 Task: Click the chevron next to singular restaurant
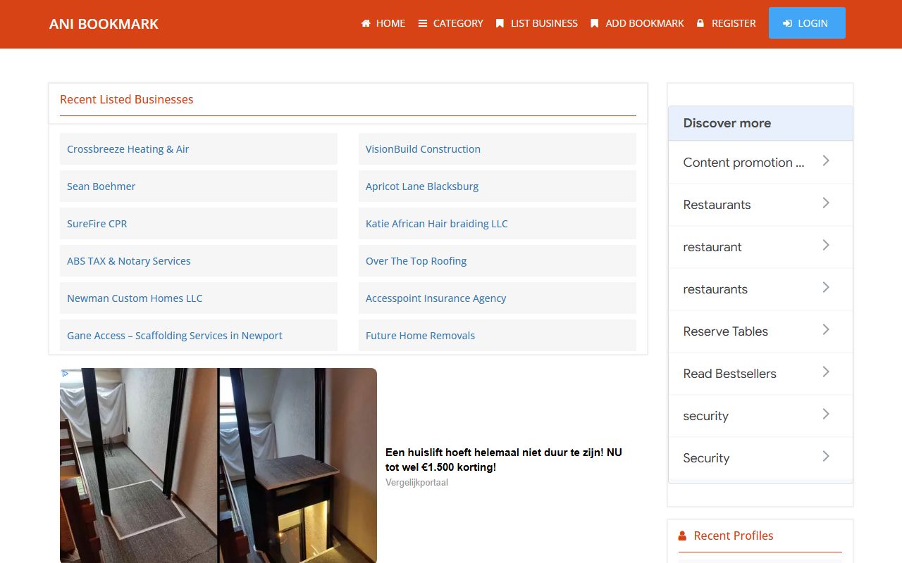(826, 246)
